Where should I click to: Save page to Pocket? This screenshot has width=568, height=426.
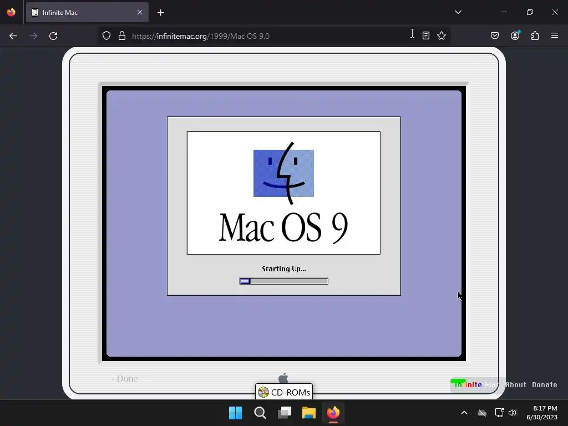tap(495, 35)
